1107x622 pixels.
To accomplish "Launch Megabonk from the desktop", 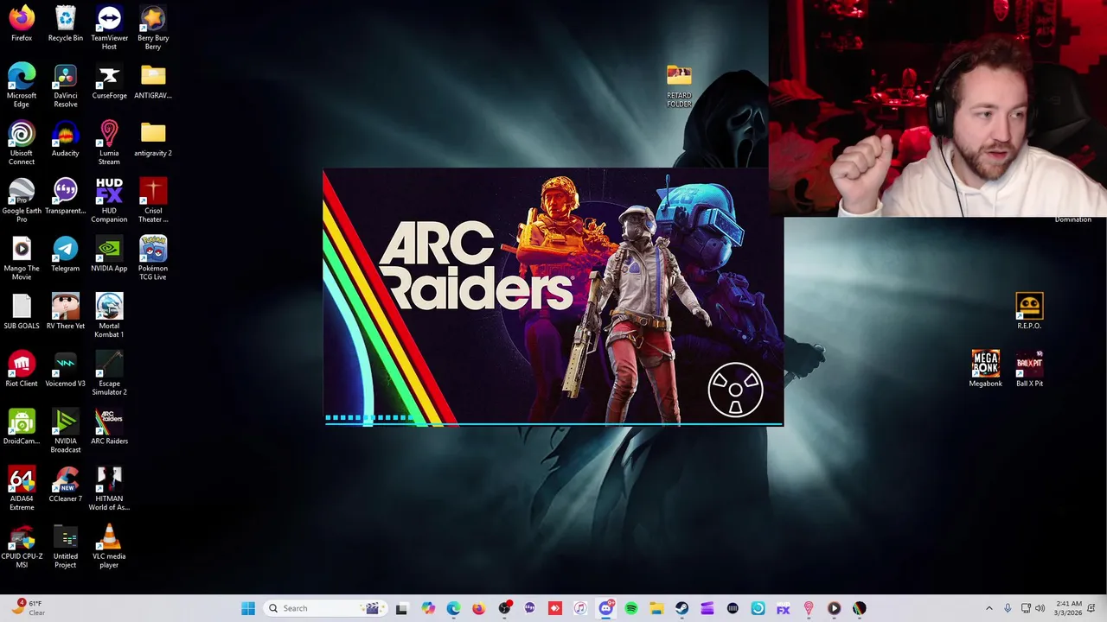I will 985,369.
